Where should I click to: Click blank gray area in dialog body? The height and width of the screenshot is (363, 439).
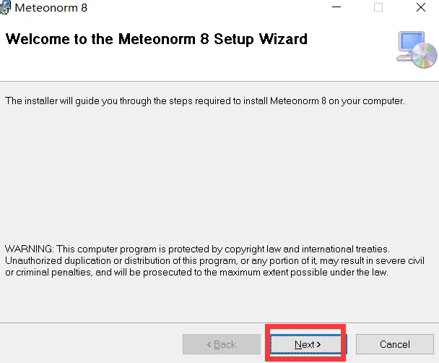[x=217, y=174]
